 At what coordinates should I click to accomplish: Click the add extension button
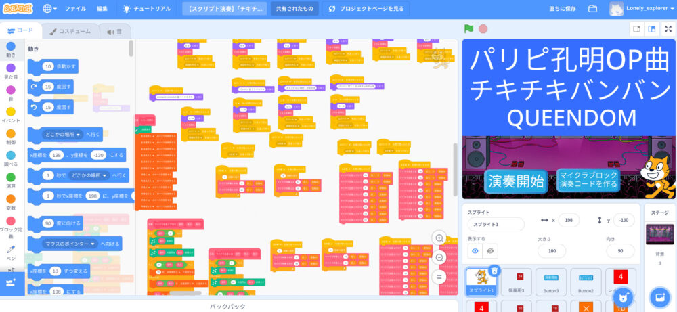pyautogui.click(x=12, y=283)
